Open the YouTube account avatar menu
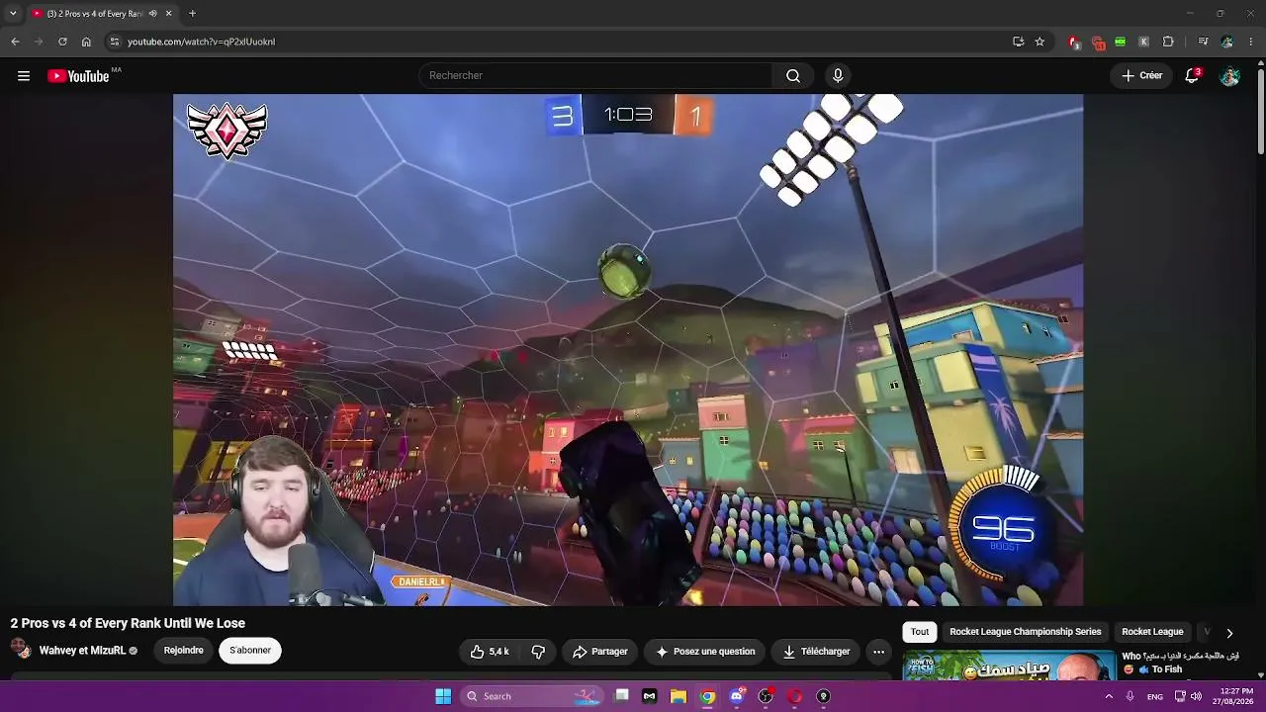This screenshot has height=712, width=1266. point(1229,76)
